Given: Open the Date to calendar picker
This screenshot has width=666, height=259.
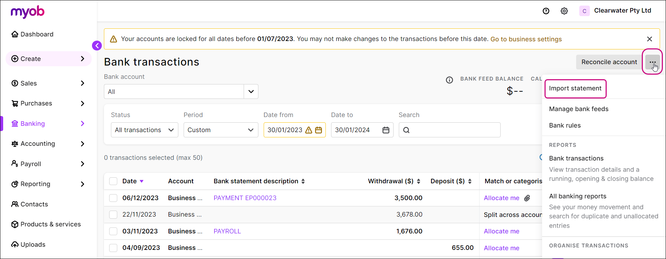Looking at the screenshot, I should 386,130.
